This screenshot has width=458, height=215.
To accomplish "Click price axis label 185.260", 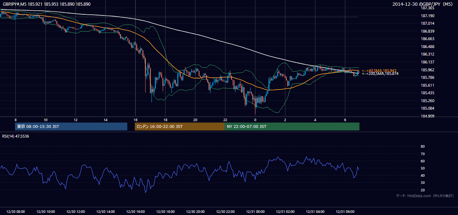I will [x=427, y=101].
